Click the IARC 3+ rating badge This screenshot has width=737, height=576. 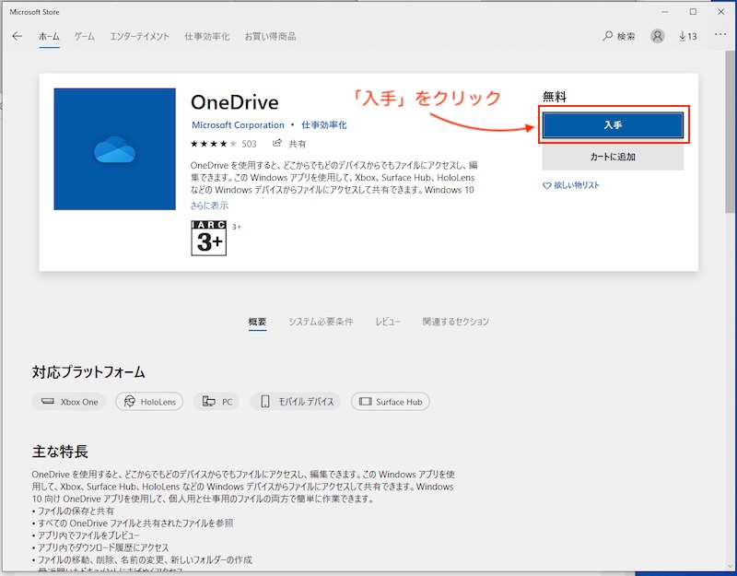[209, 238]
